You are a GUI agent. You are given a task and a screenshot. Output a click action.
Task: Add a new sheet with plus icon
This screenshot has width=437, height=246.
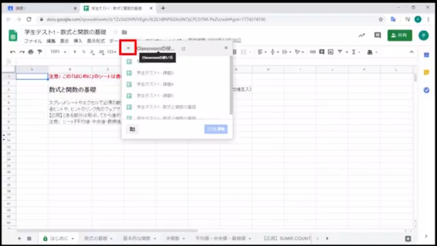[19, 238]
